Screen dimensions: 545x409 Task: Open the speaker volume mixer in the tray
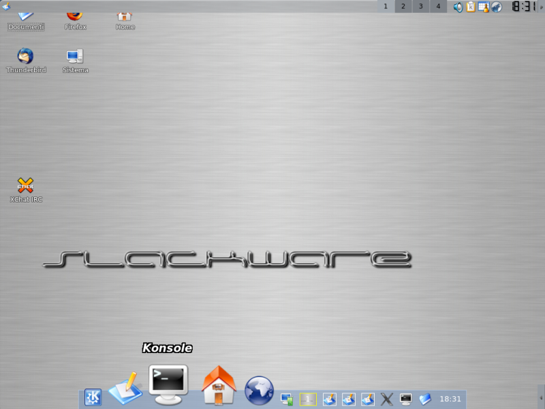(x=458, y=7)
